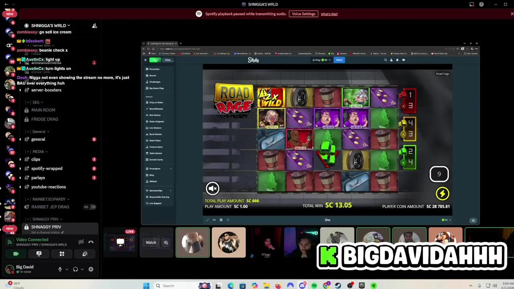The image size is (514, 289).
Task: Click the Stake logo in header
Action: click(253, 60)
